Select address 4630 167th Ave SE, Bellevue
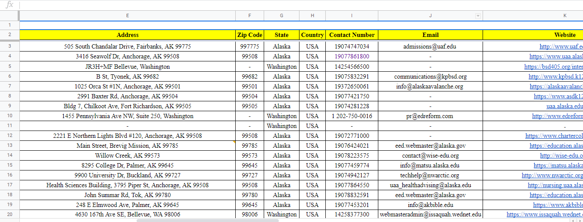 point(128,214)
